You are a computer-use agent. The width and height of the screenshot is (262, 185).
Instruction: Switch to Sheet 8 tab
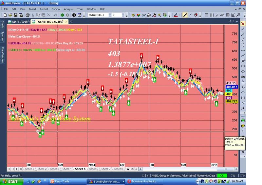pos(118,169)
